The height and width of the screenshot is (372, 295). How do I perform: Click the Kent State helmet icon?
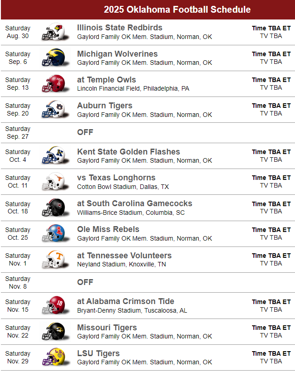tap(53, 156)
